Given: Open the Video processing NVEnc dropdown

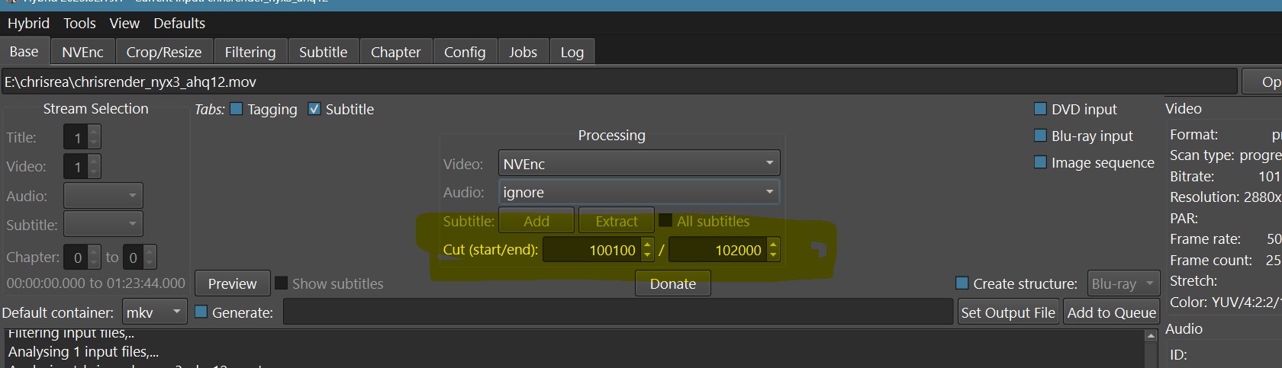Looking at the screenshot, I should 639,164.
